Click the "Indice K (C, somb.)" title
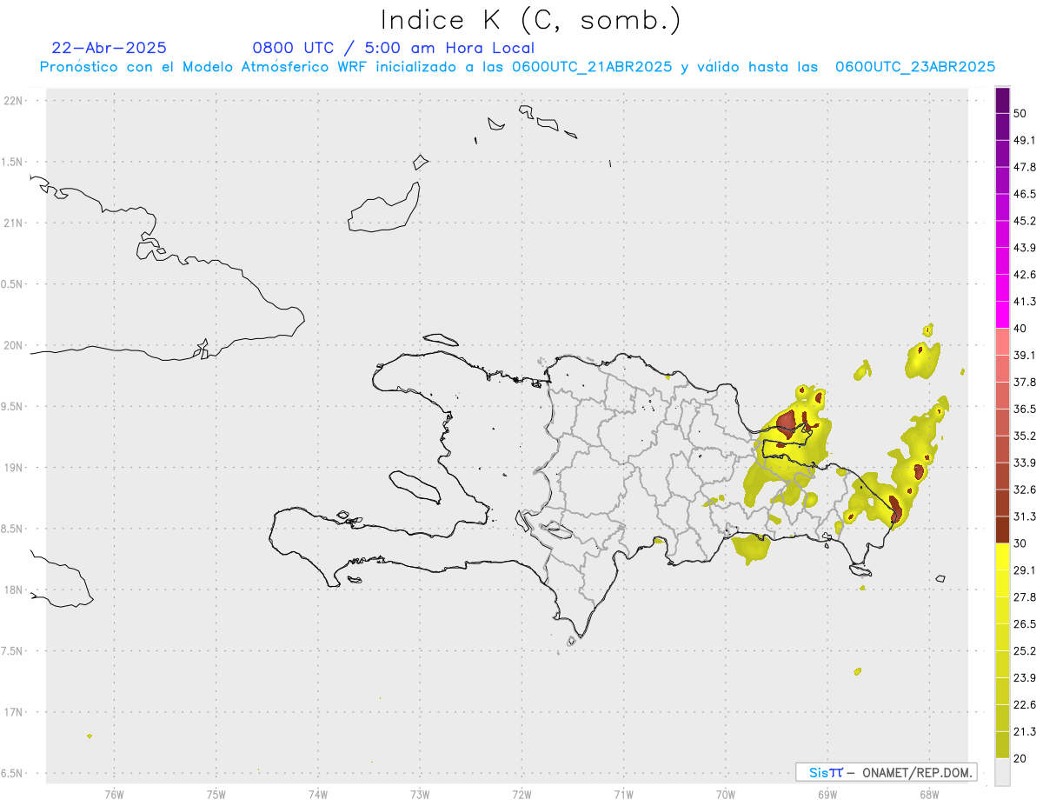 point(531,20)
